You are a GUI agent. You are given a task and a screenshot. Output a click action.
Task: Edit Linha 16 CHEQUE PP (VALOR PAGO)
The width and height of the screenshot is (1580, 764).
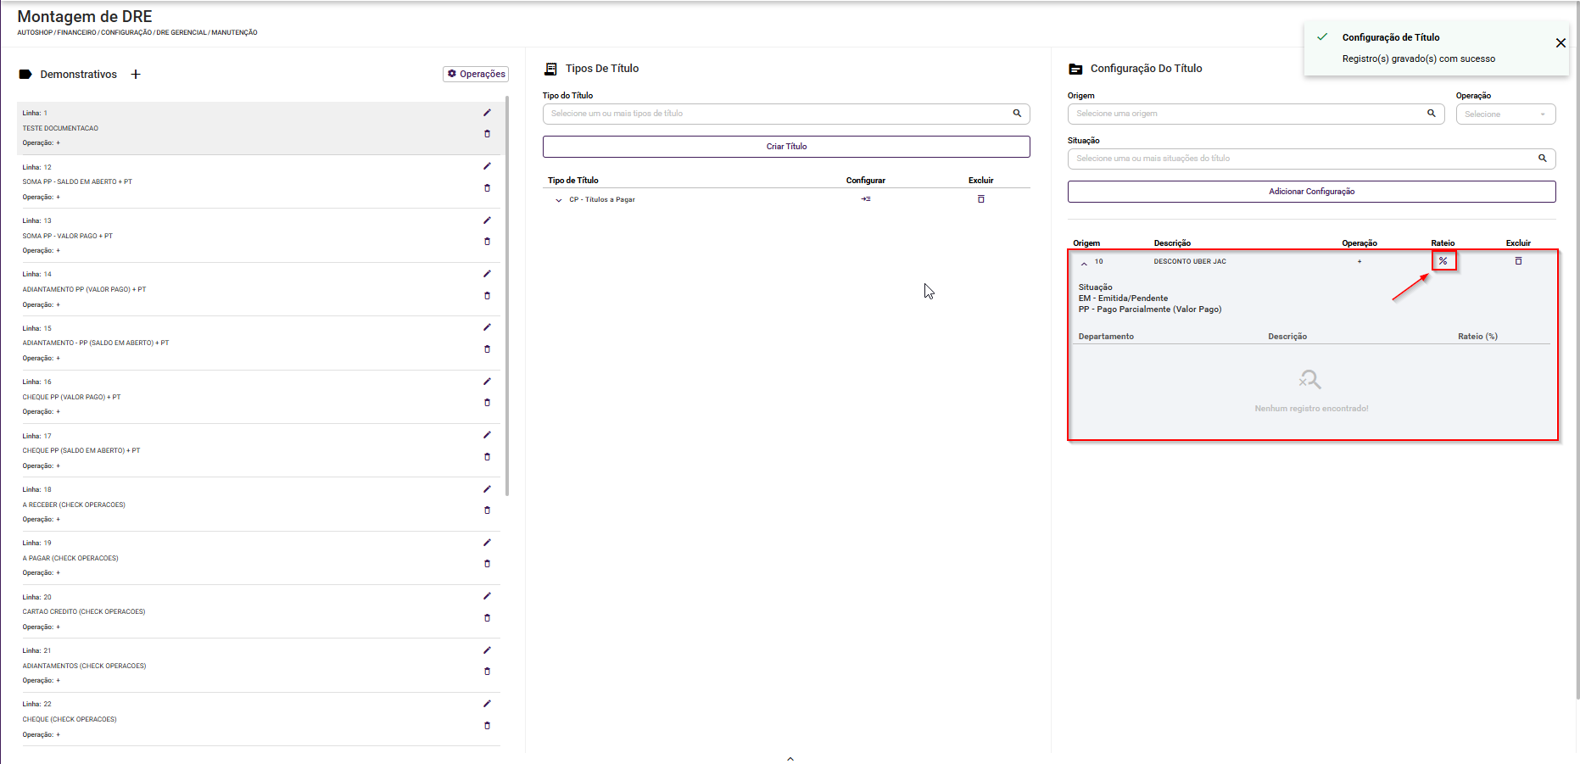pos(487,382)
